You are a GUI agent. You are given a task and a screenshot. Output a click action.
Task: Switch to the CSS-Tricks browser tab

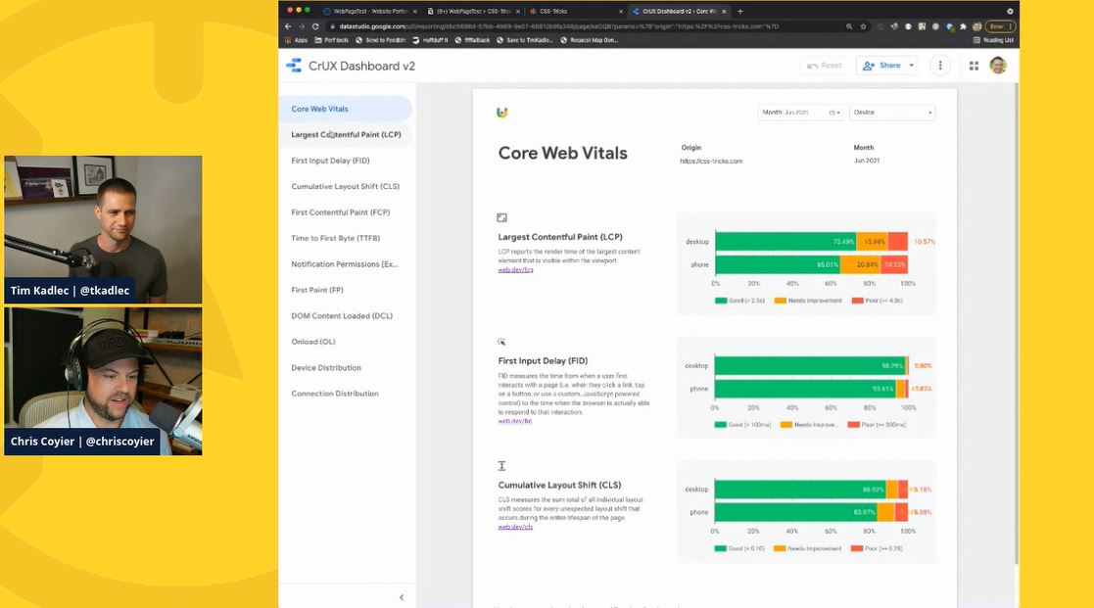click(x=575, y=11)
